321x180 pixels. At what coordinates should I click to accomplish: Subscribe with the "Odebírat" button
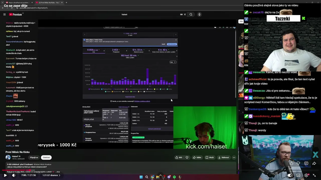[x=46, y=157]
